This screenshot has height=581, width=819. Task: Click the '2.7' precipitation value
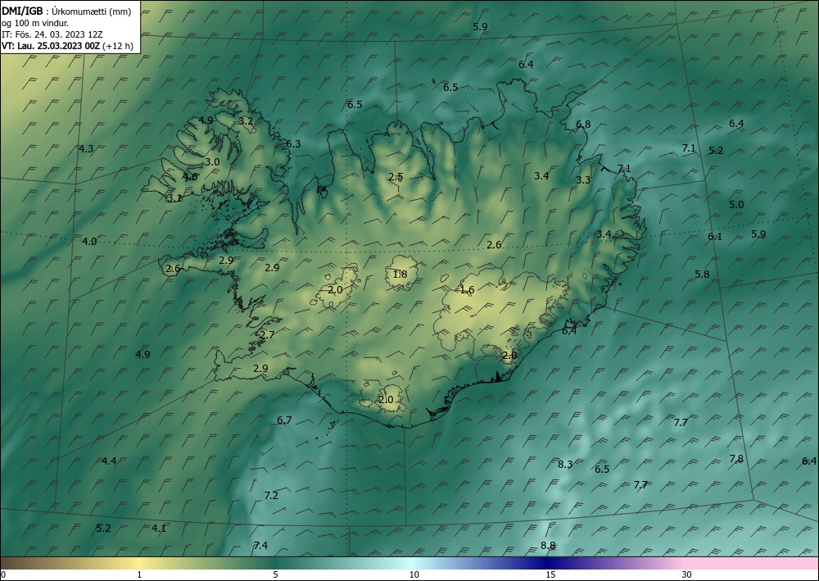pos(267,335)
